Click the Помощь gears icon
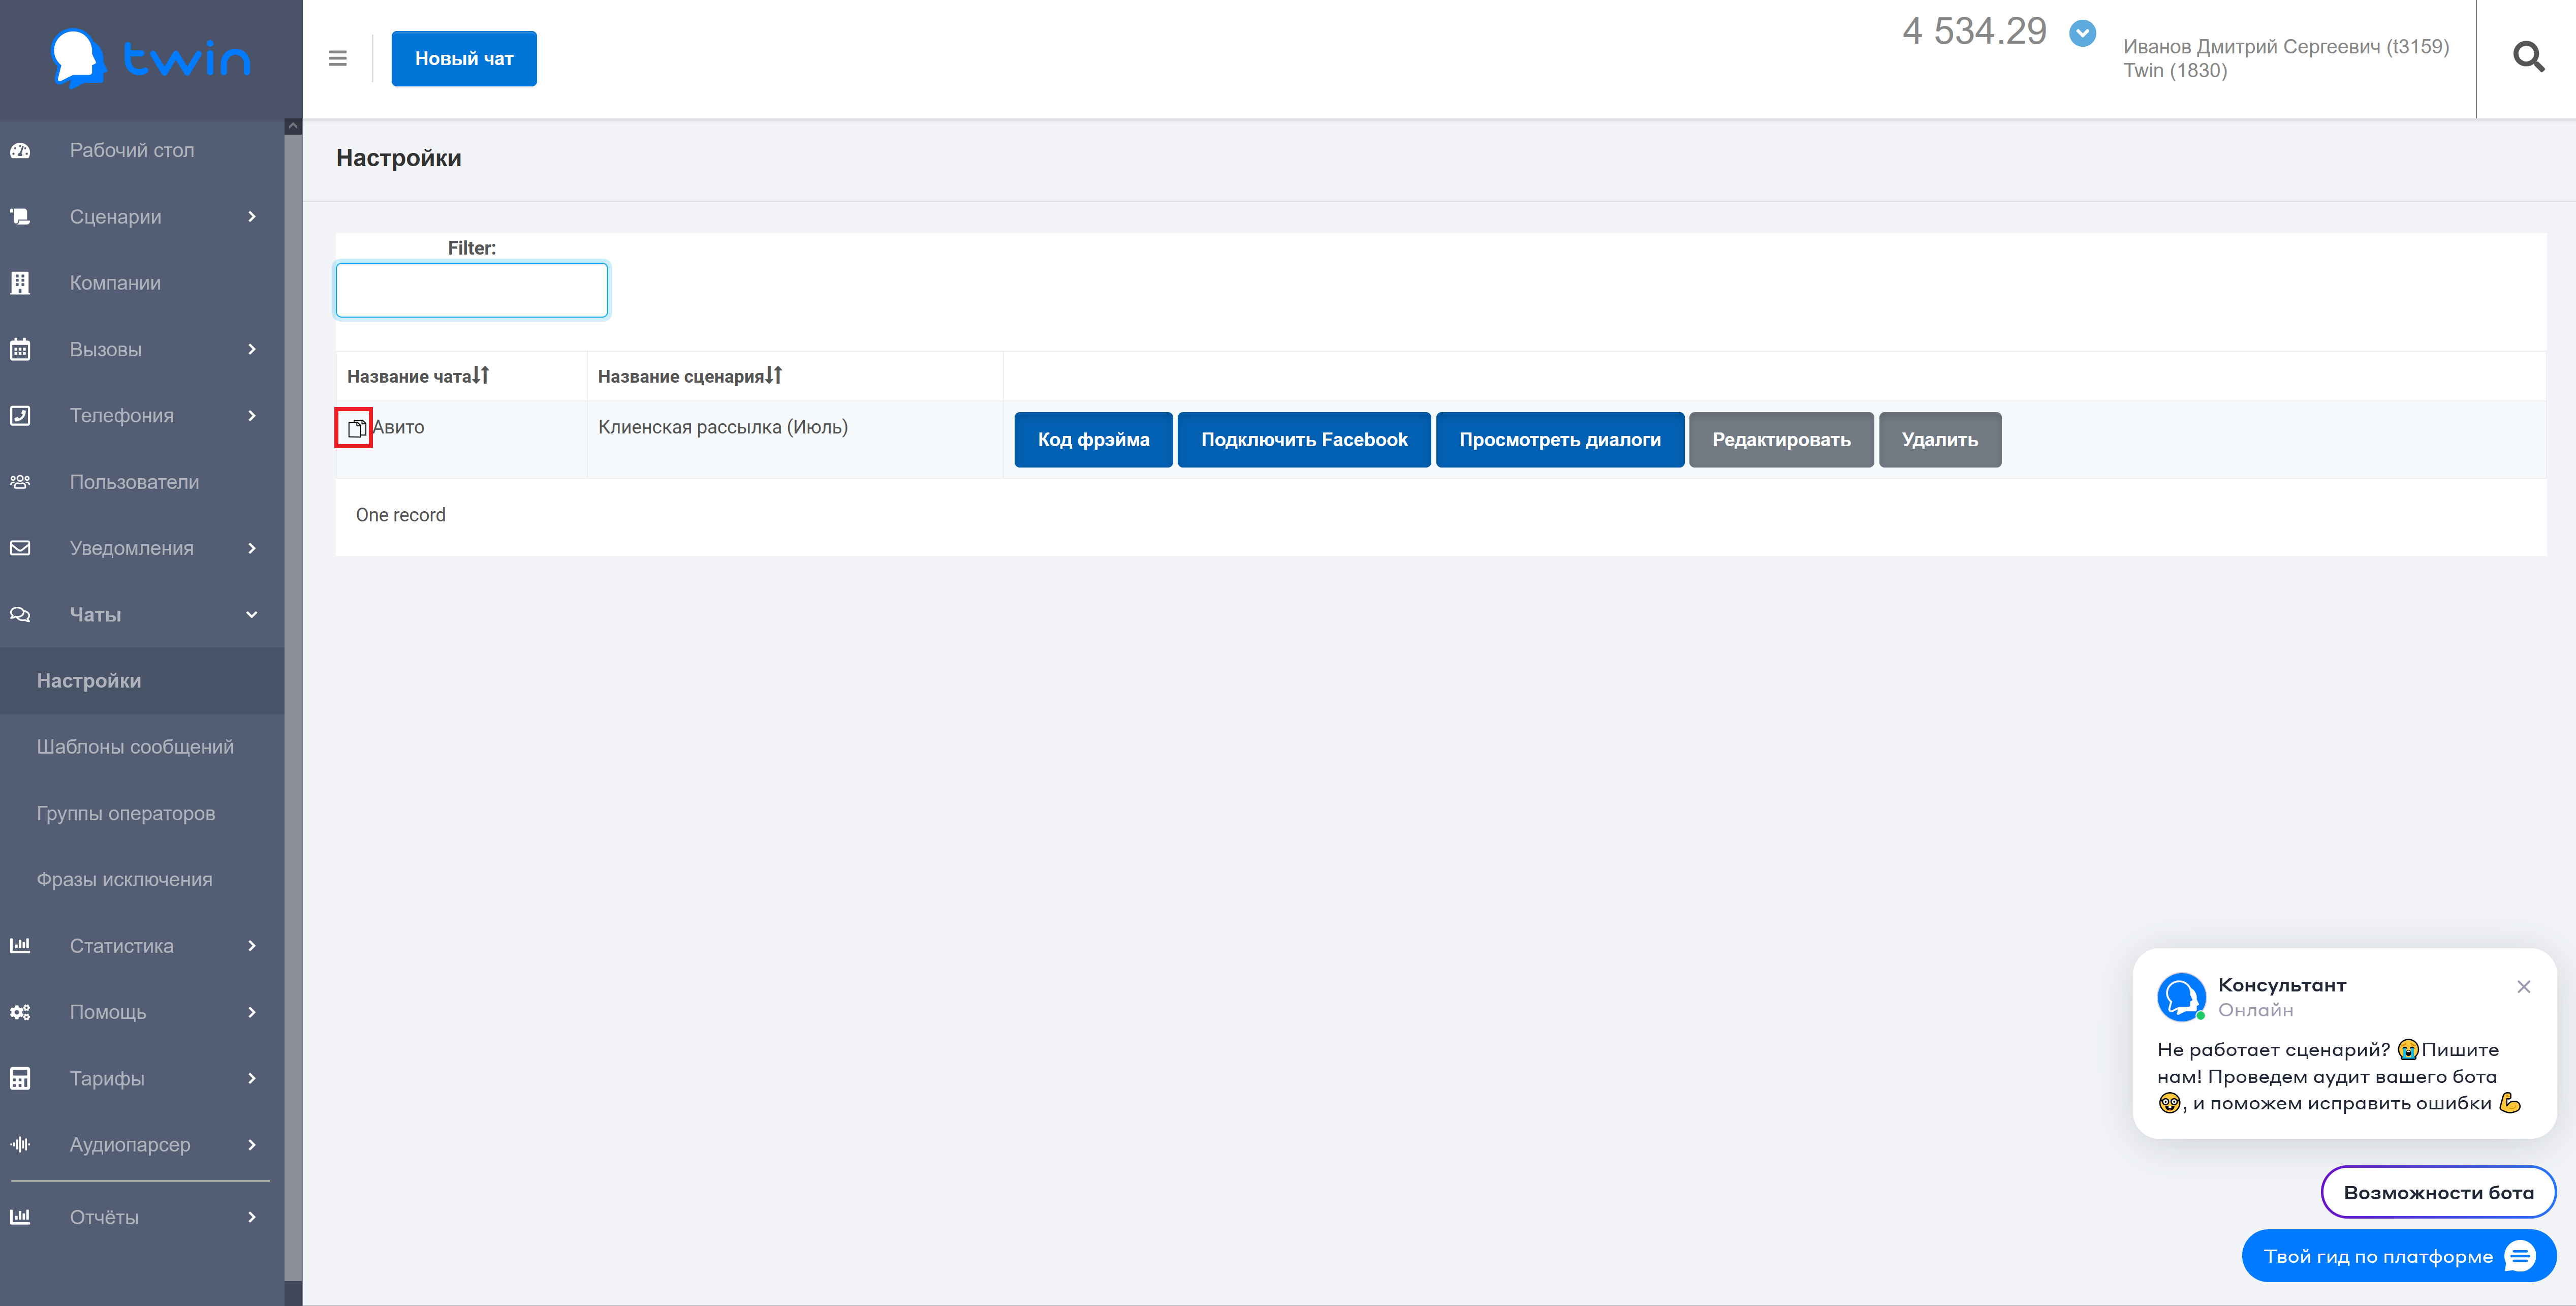Screen dimensions: 2576x1306 pos(20,1012)
